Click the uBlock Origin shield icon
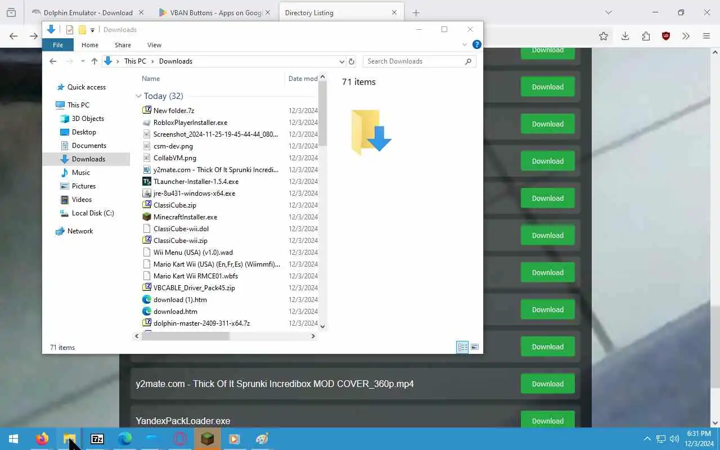Image resolution: width=720 pixels, height=450 pixels. tap(666, 36)
